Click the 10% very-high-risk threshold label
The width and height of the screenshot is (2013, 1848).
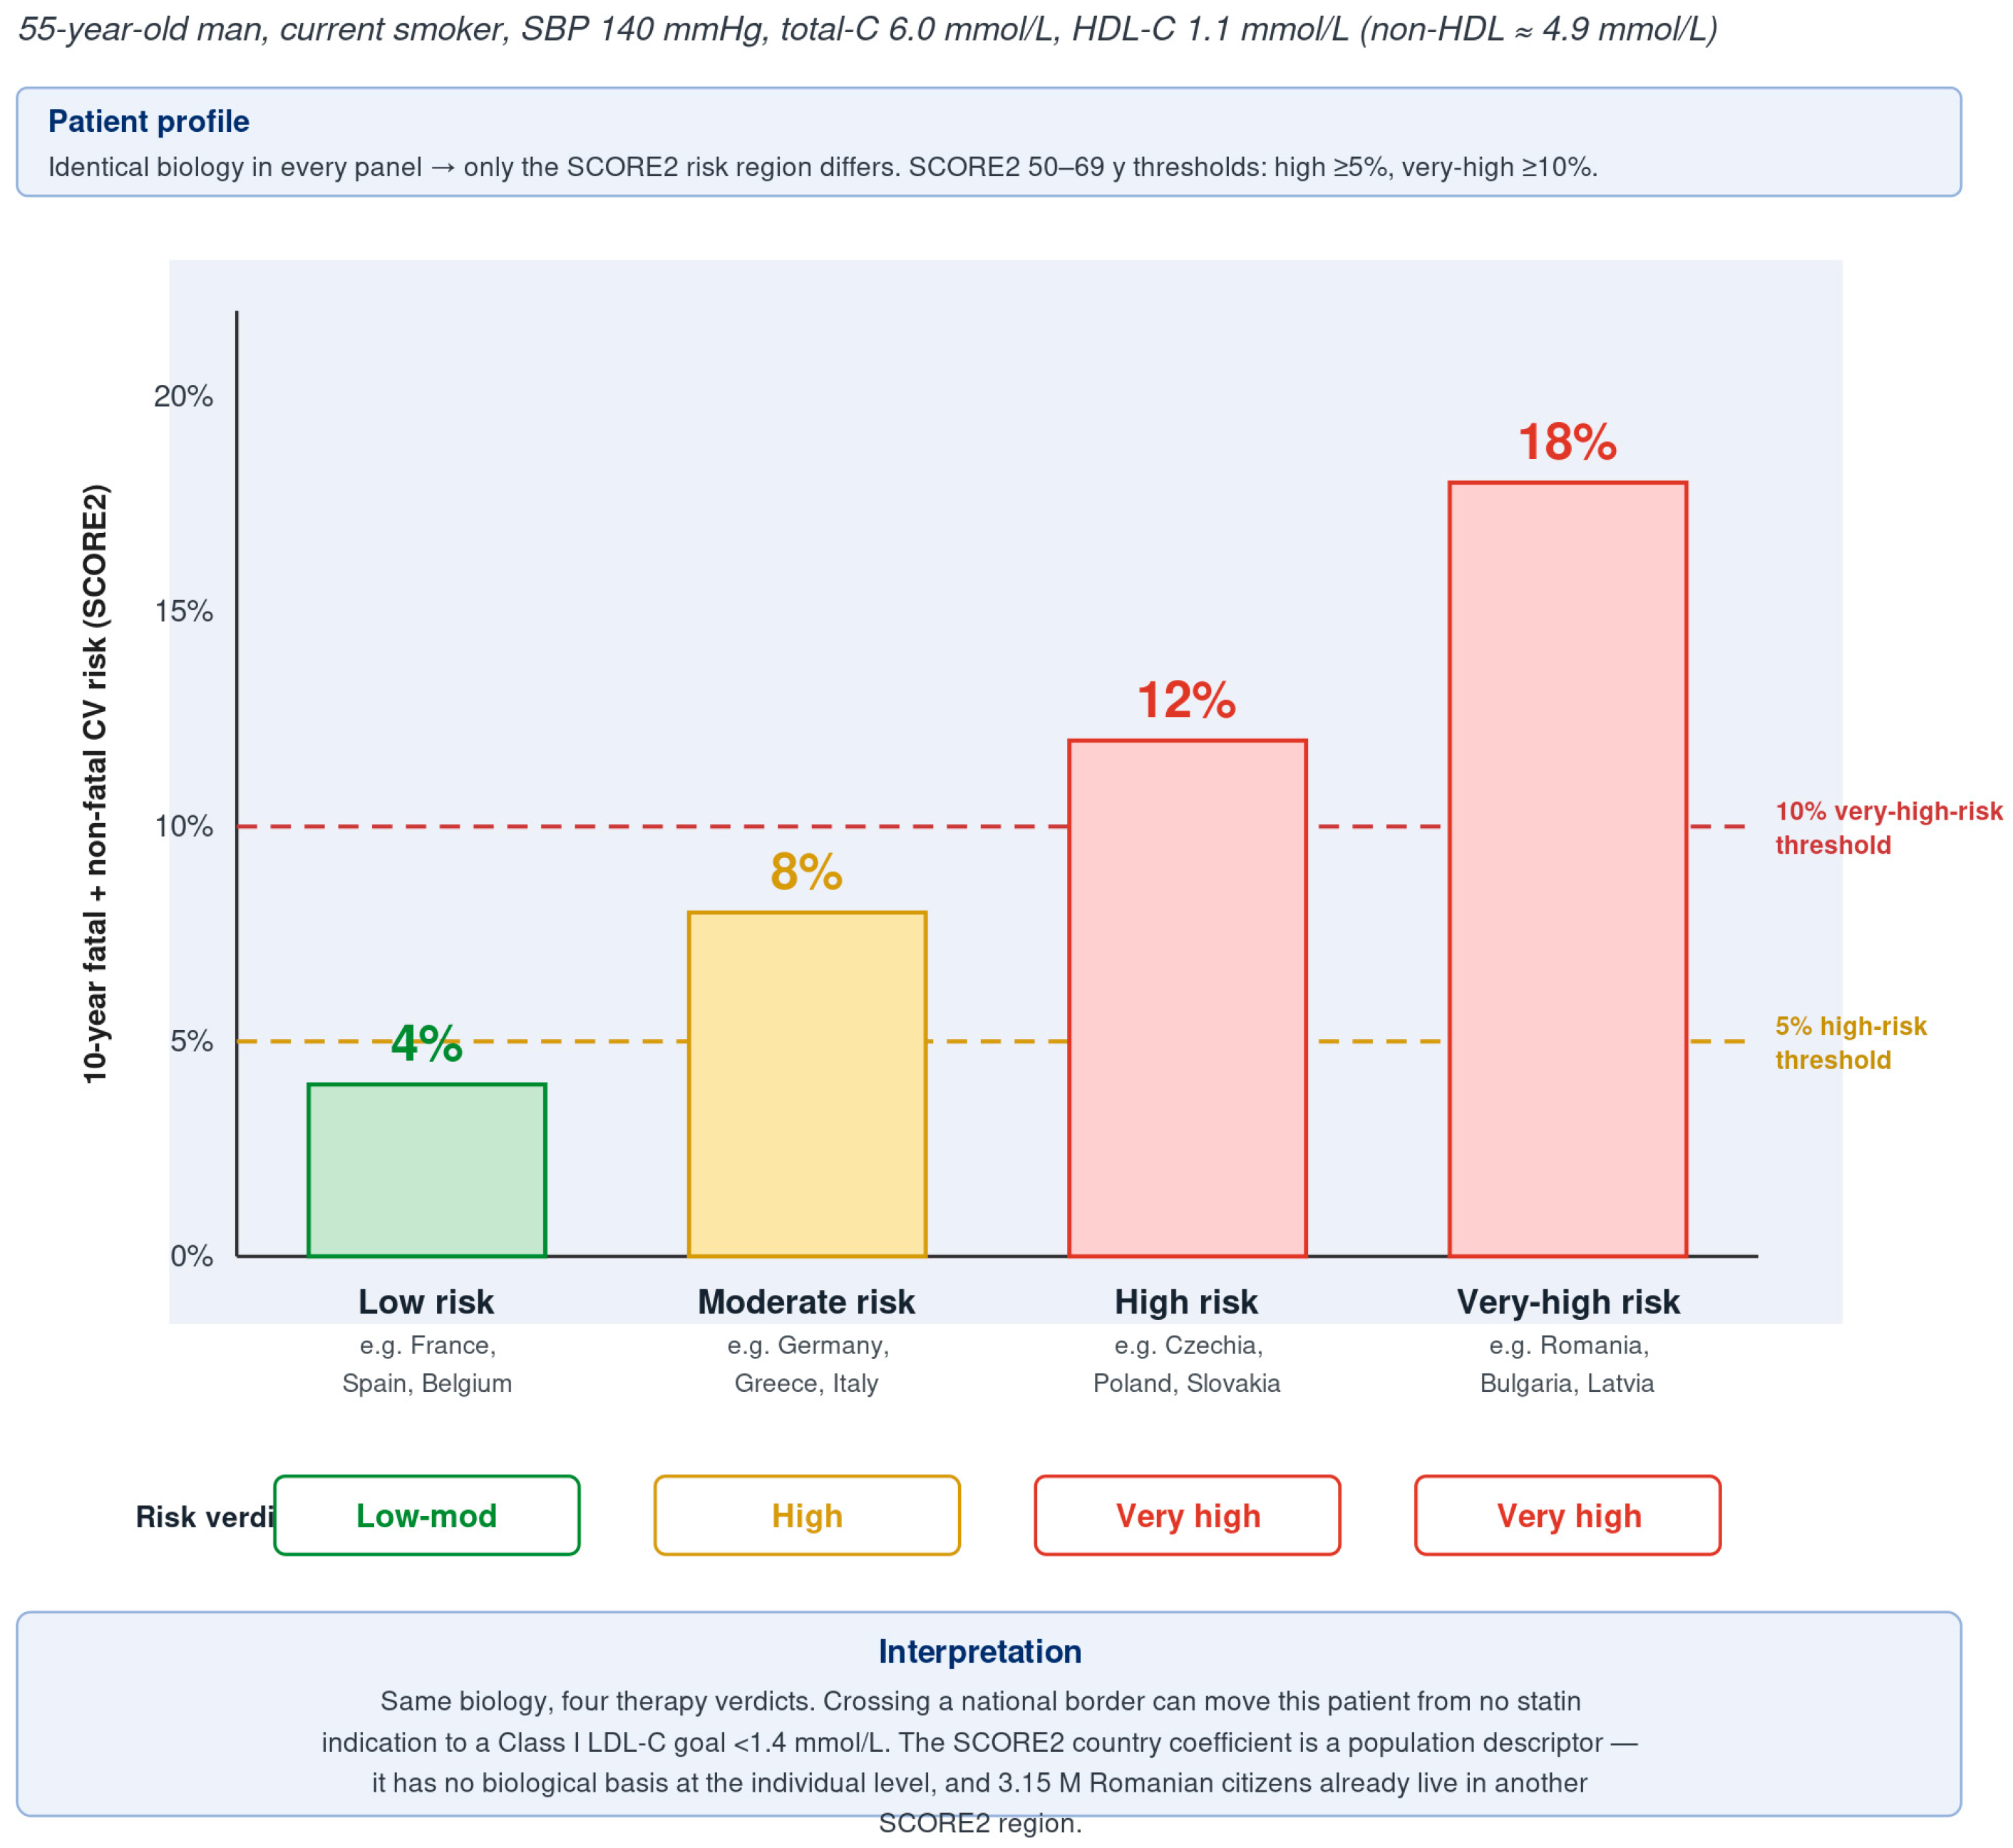point(1888,828)
